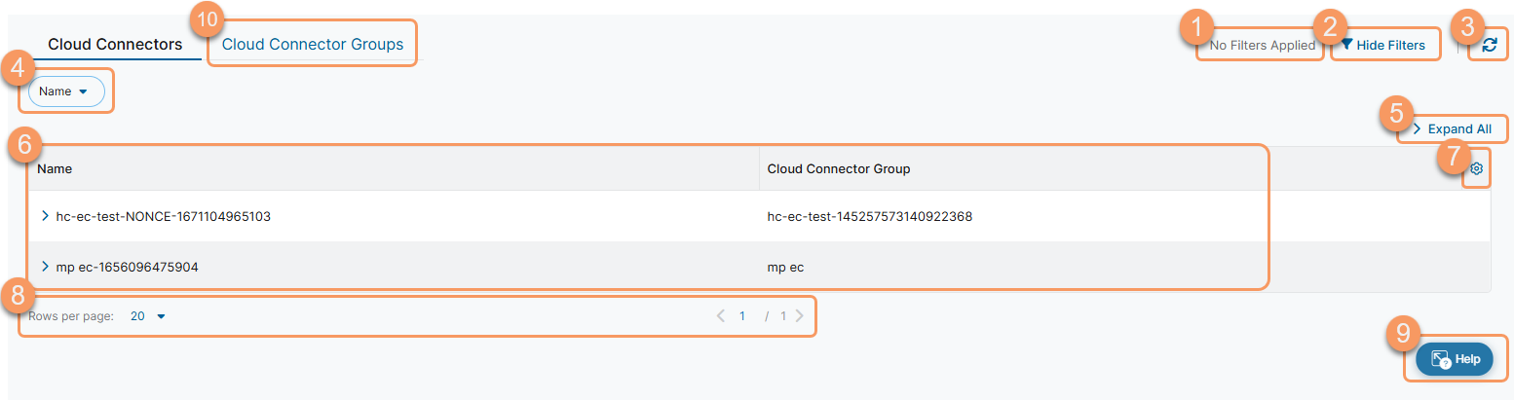Open the Name filter dropdown
The width and height of the screenshot is (1514, 400).
point(66,91)
